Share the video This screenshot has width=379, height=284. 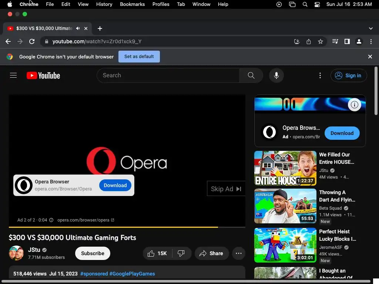211,253
